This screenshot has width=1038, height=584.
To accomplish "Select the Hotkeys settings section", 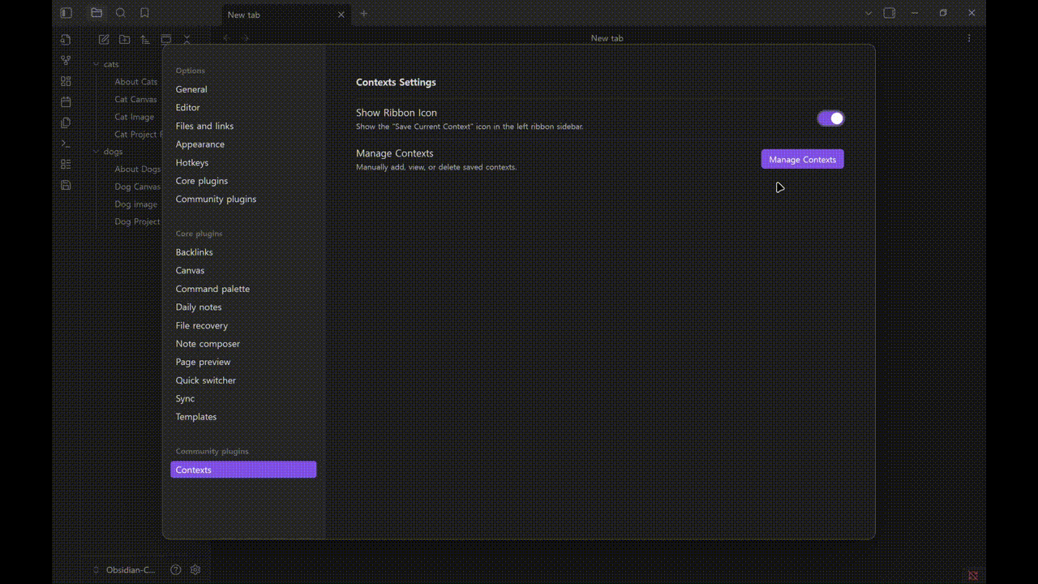I will click(x=192, y=162).
